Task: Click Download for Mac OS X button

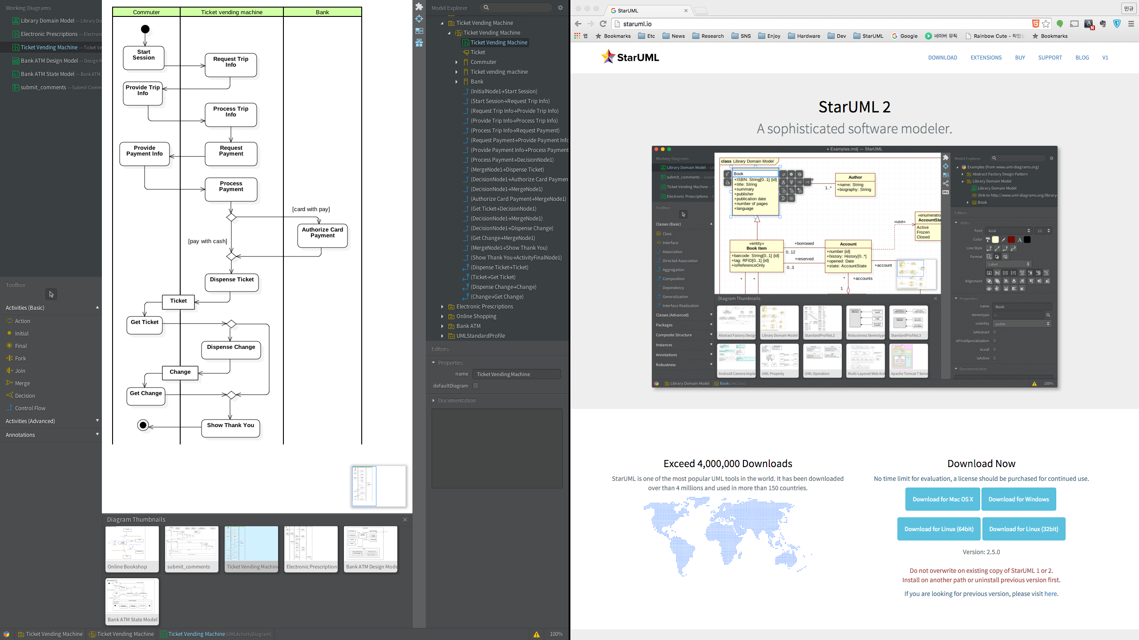Action: 942,499
